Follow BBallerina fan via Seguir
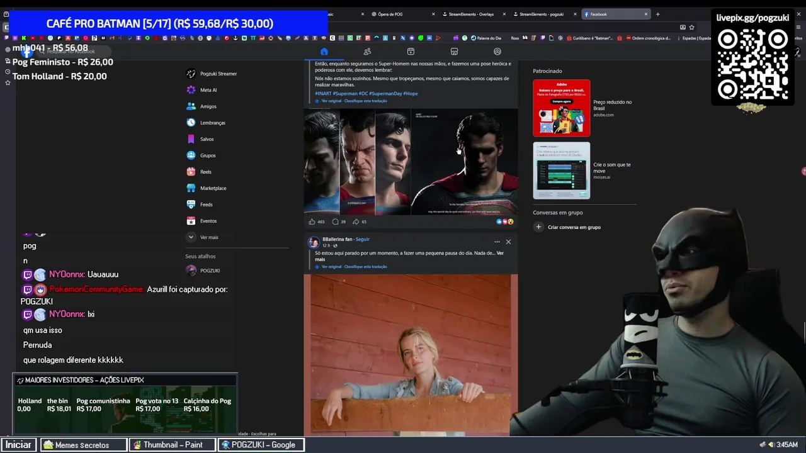 click(363, 239)
